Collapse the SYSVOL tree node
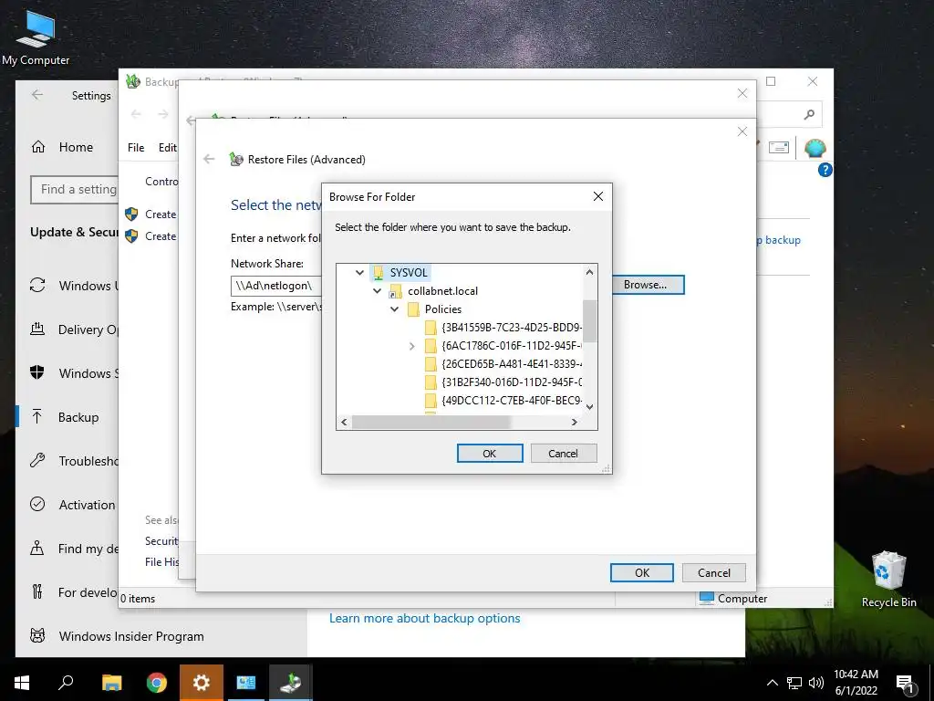 click(359, 272)
